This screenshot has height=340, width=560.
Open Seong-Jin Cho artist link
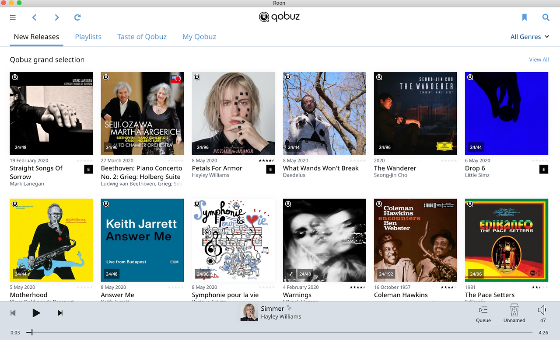(x=391, y=175)
